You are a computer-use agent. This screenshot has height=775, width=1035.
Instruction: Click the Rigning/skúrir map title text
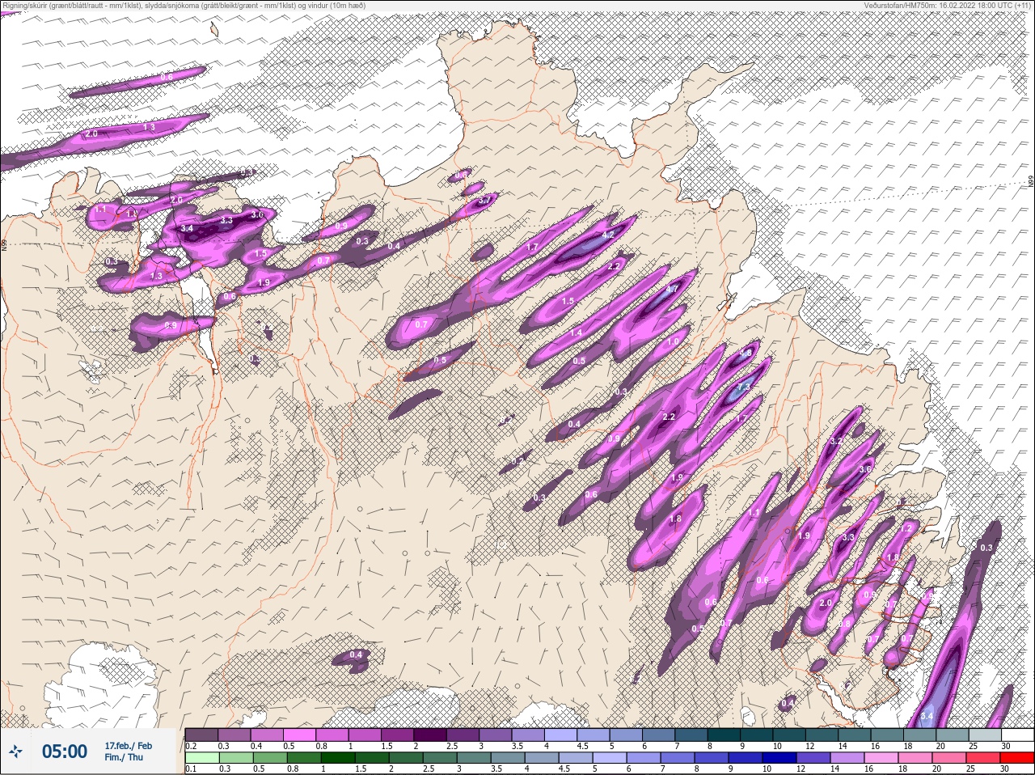pos(184,6)
